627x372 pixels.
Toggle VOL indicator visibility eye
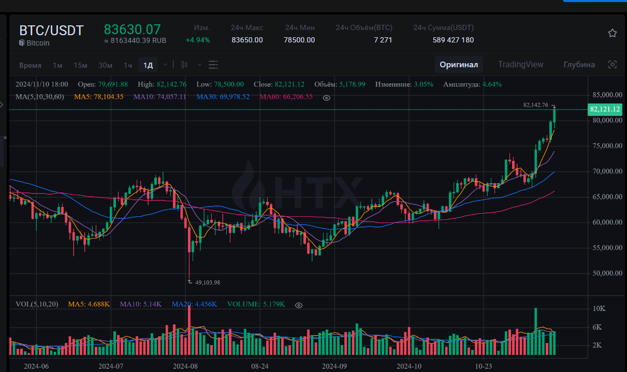[x=298, y=305]
